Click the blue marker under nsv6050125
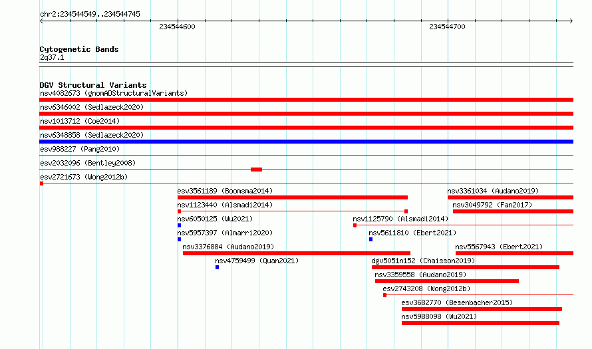Viewport: 592px width, 349px height. (x=180, y=225)
